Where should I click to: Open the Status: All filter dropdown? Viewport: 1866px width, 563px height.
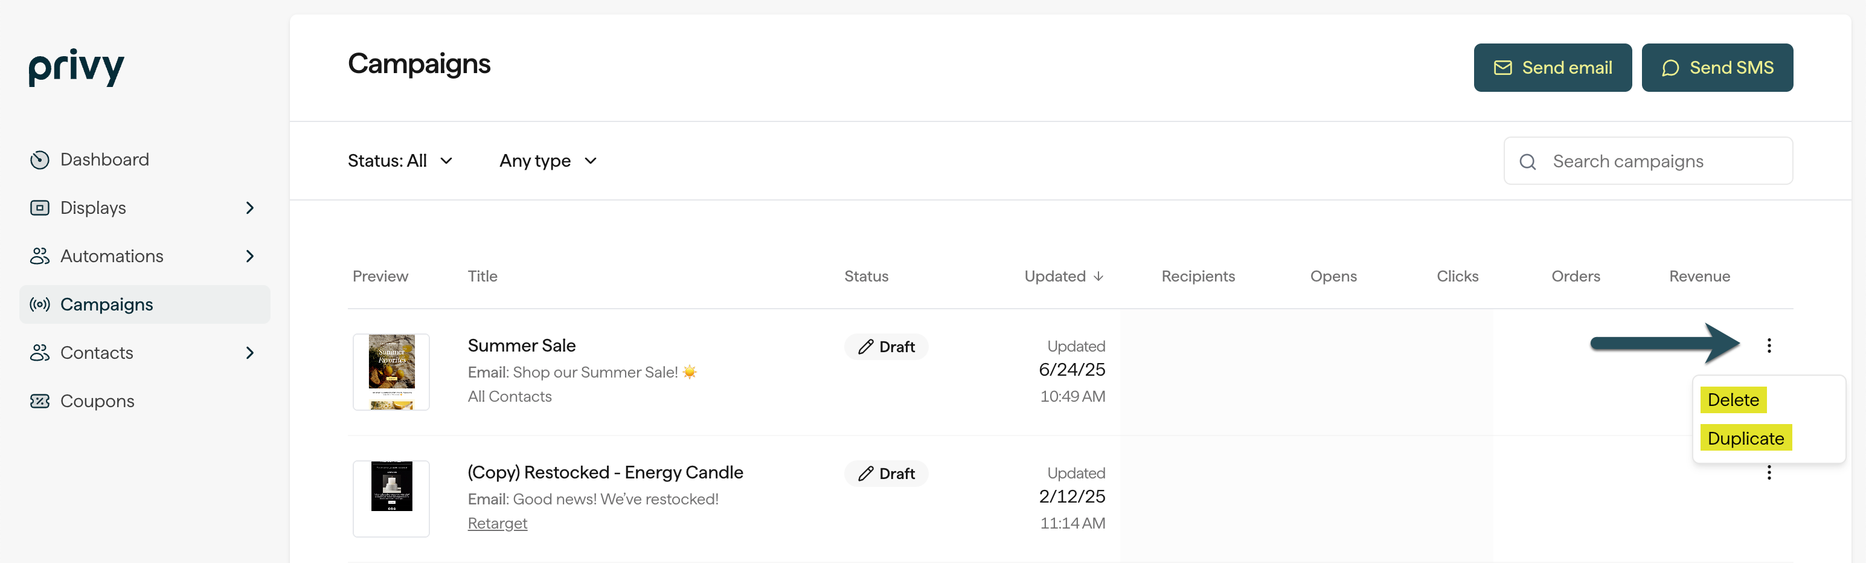point(400,161)
